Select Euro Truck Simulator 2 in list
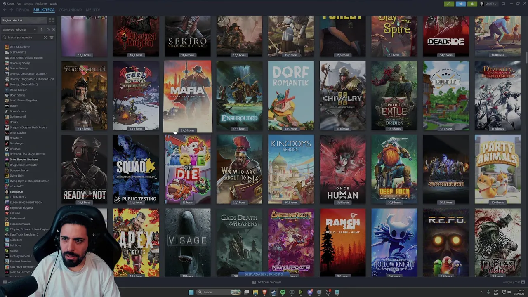528x297 pixels. (24, 235)
